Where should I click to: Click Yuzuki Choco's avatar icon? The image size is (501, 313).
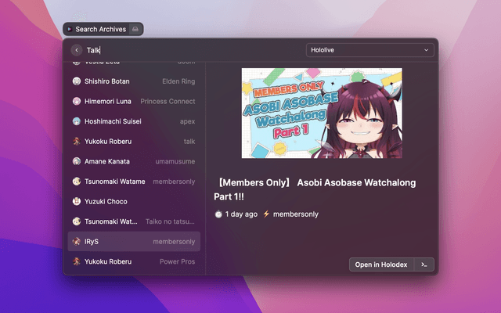[x=77, y=201]
